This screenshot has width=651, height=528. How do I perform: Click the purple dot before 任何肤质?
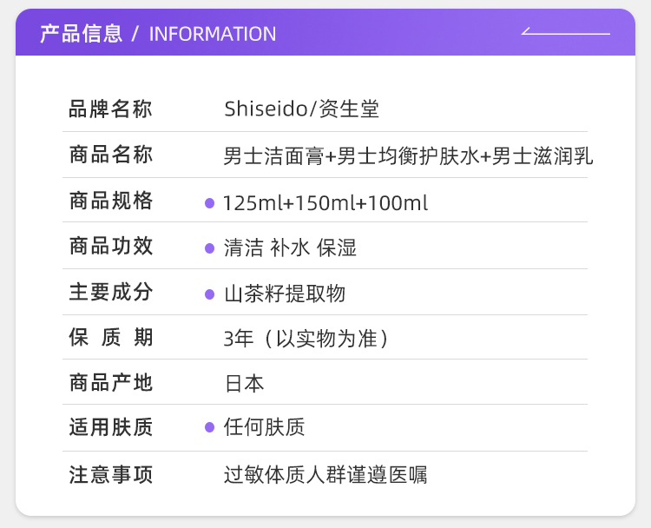click(209, 427)
